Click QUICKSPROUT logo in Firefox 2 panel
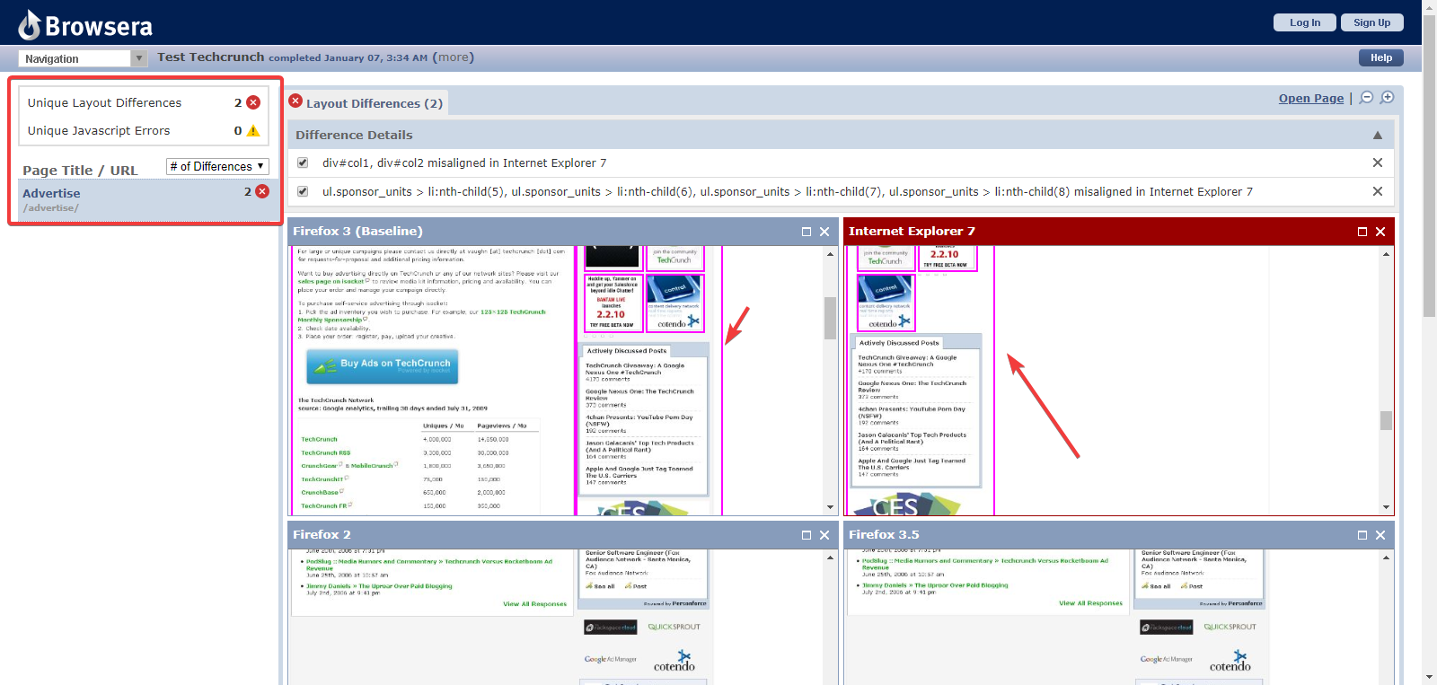 tap(674, 627)
